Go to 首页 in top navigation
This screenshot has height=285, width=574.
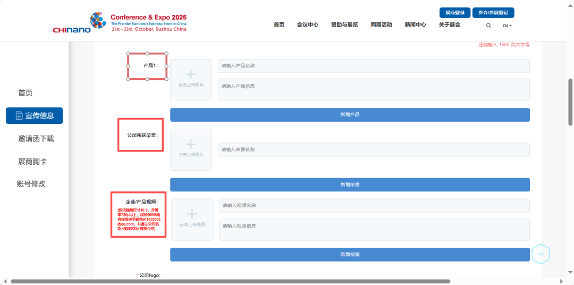[x=279, y=24]
